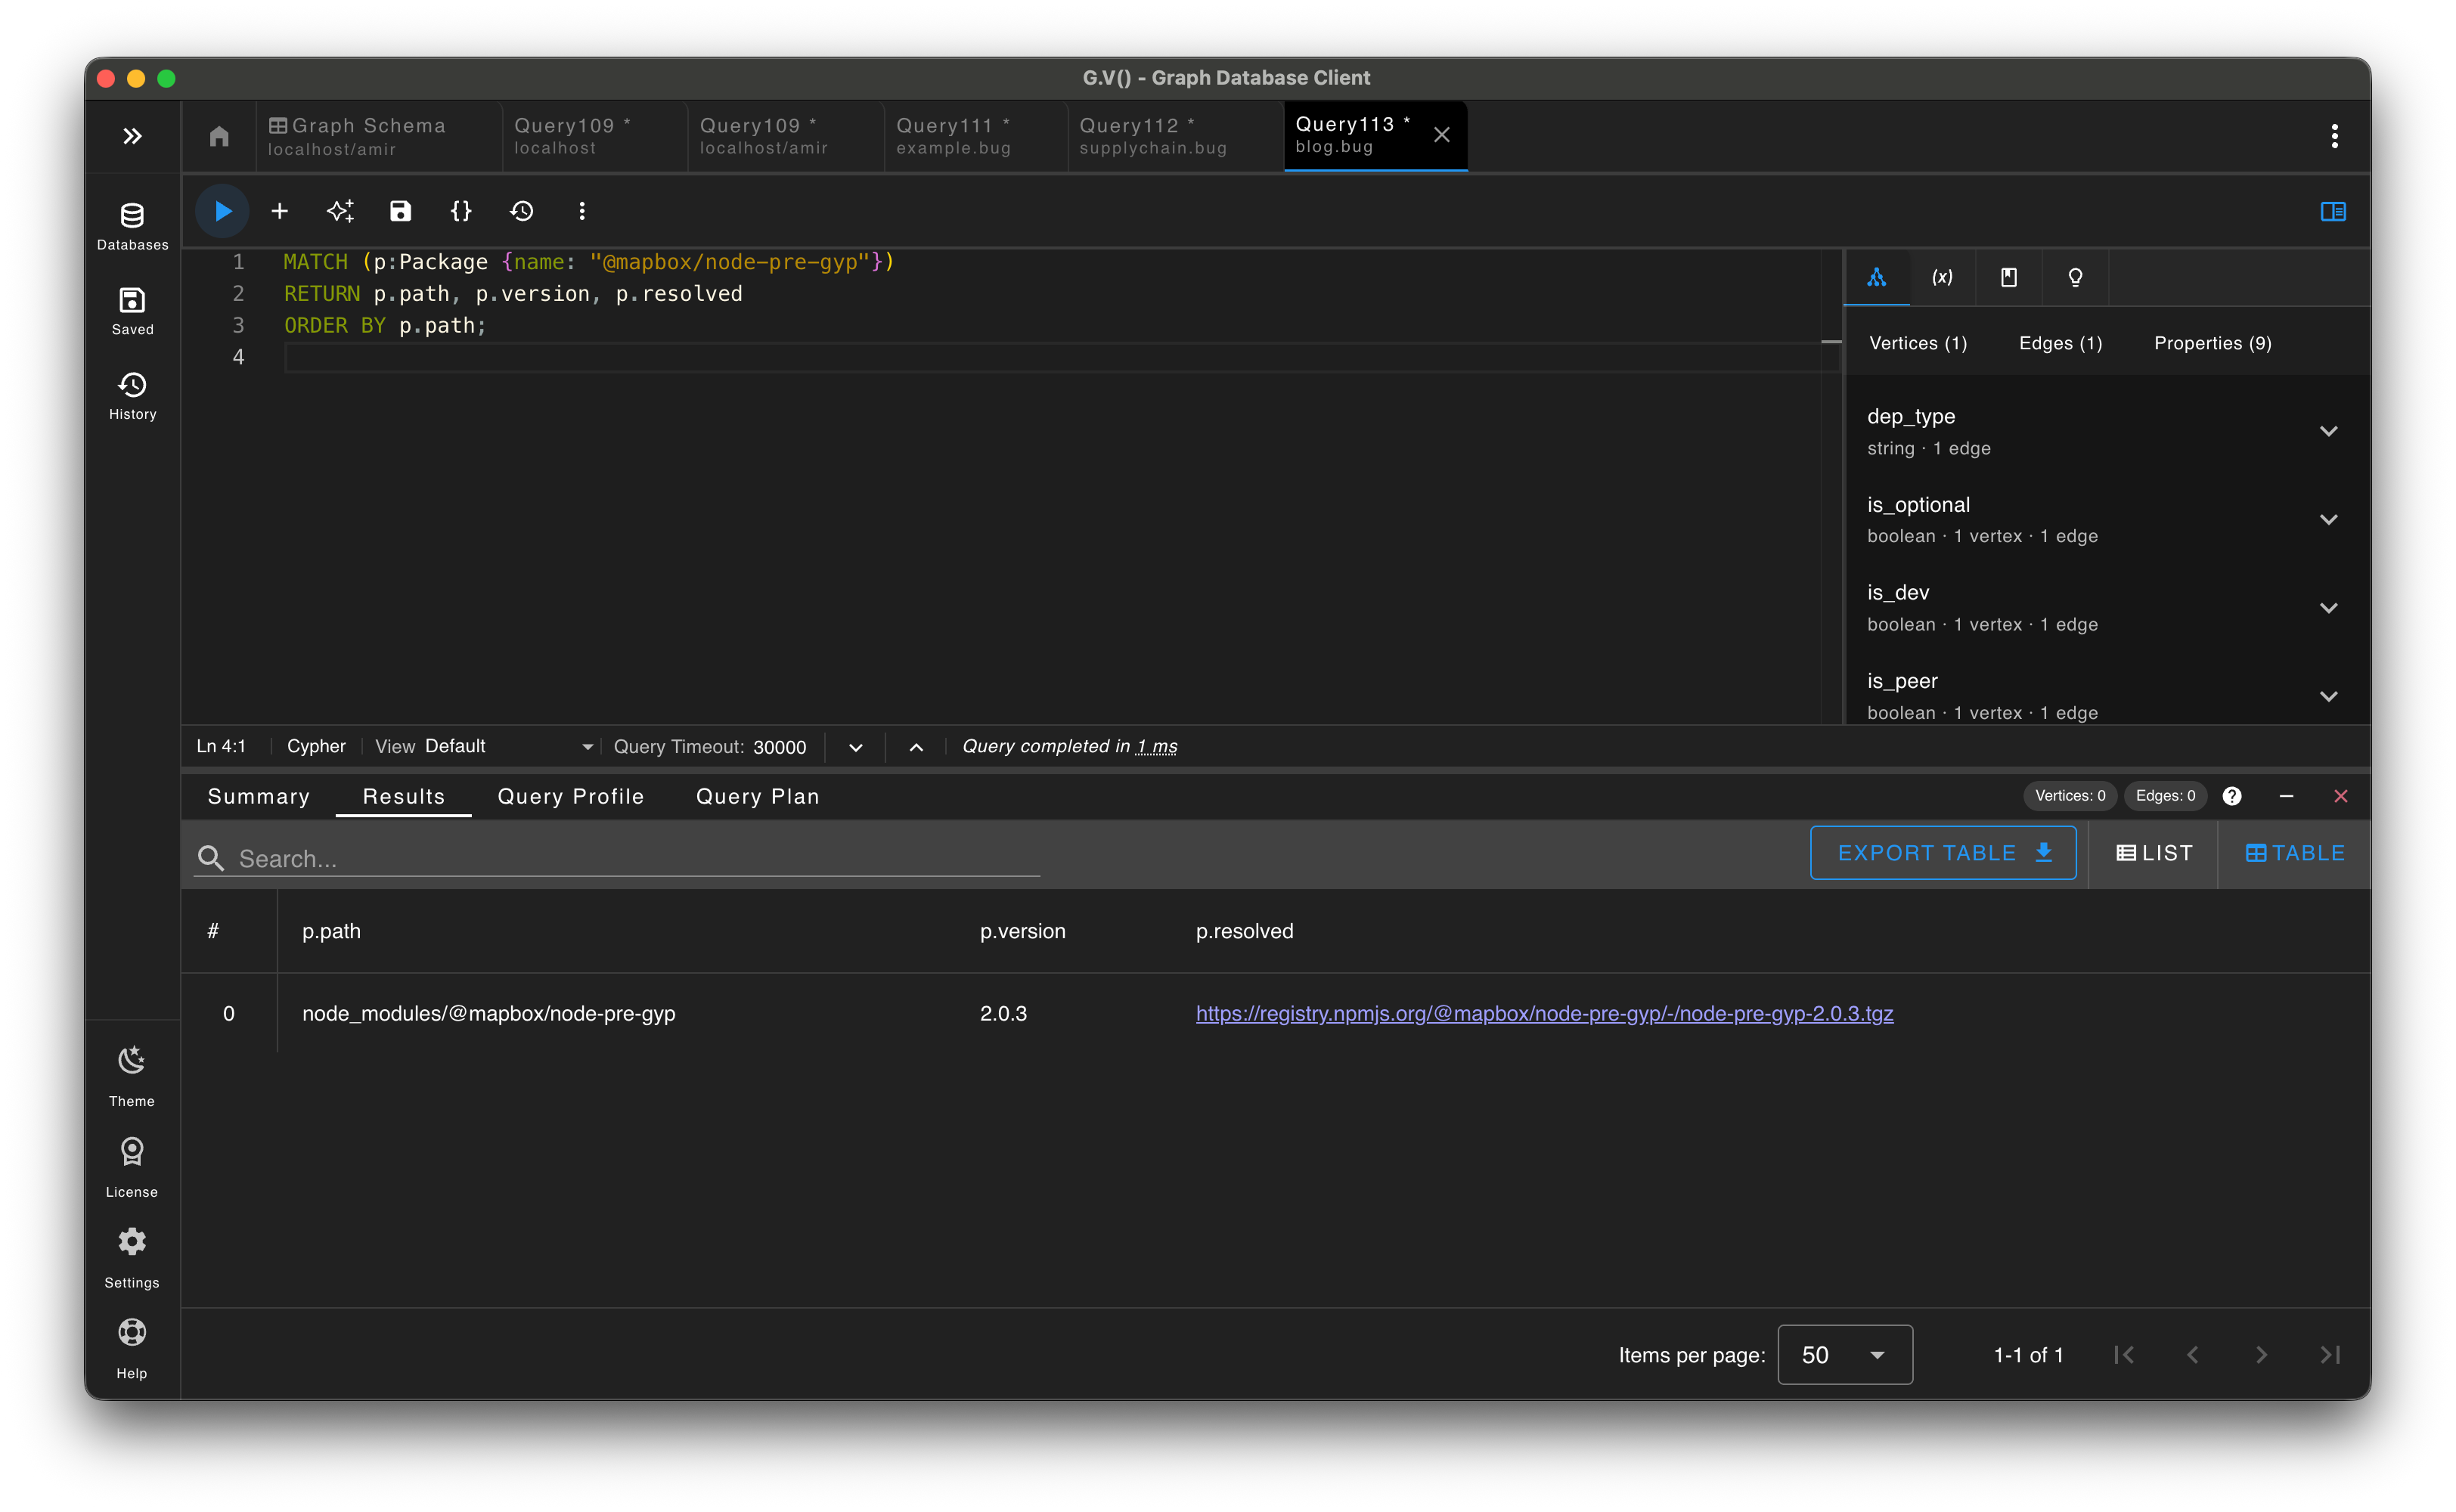The height and width of the screenshot is (1512, 2456).
Task: Switch to the Query Profile tab
Action: 570,796
